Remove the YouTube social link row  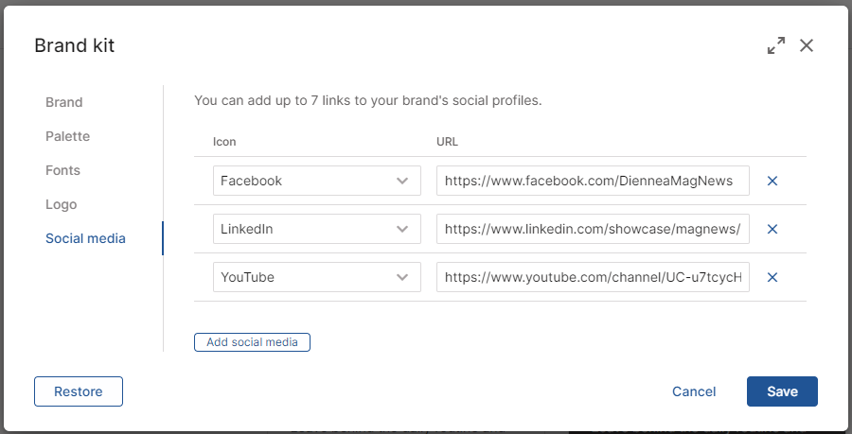[x=772, y=277]
